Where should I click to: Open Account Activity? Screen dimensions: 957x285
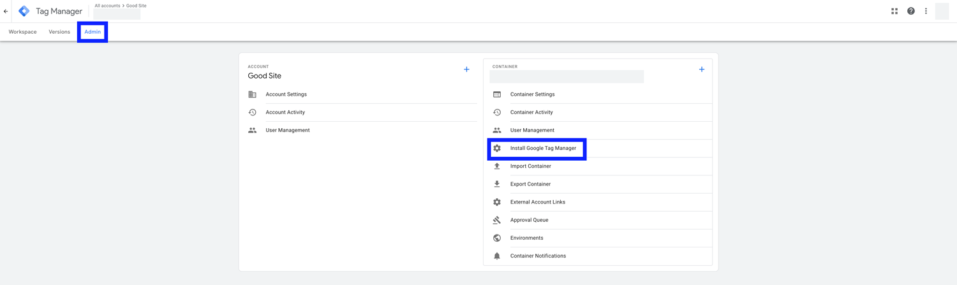285,112
